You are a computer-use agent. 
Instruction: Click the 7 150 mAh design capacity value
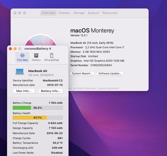pyautogui.click(x=56, y=128)
